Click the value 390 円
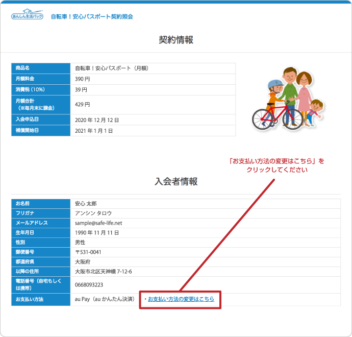352x337 pixels. [x=82, y=79]
